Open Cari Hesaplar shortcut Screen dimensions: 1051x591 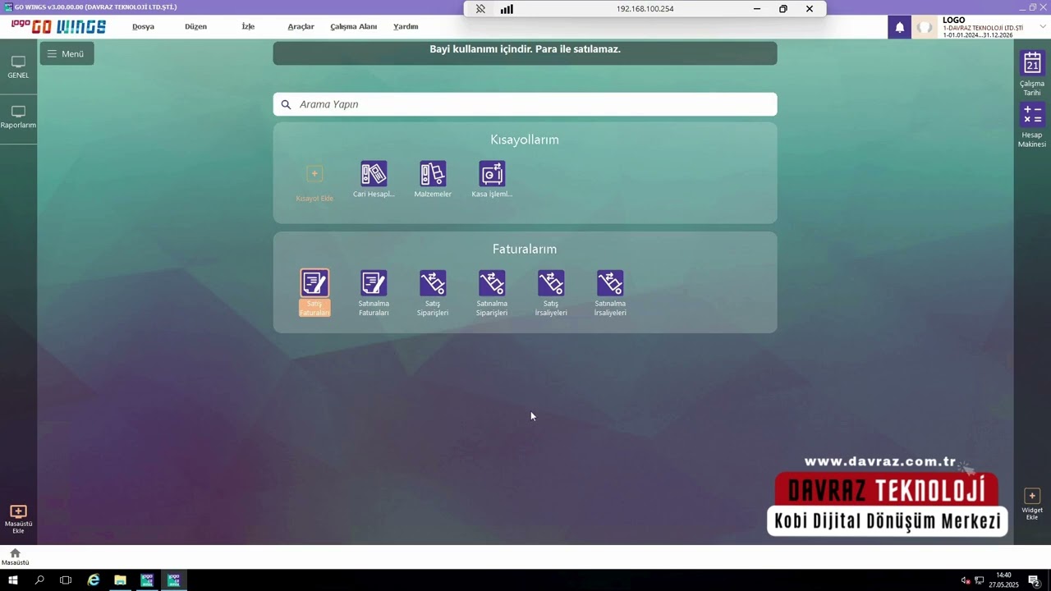pos(374,173)
